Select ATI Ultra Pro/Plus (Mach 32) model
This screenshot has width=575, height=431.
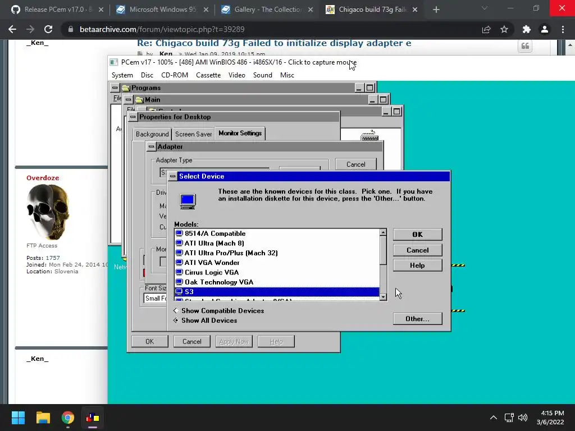pyautogui.click(x=277, y=253)
